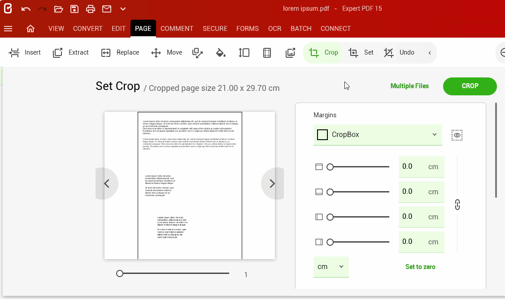Switch to the EDIT tab
Viewport: 505px width, 299px height.
coord(118,29)
